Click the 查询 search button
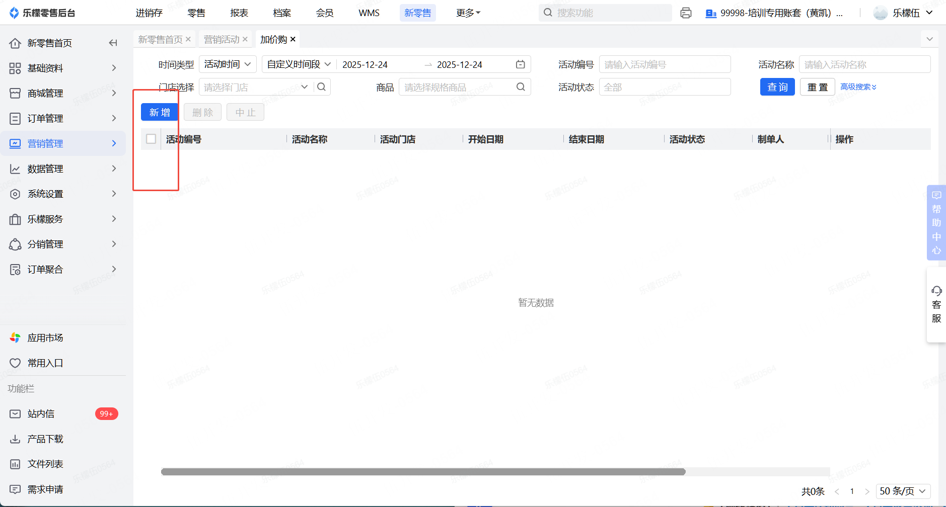The width and height of the screenshot is (946, 507). coord(777,87)
